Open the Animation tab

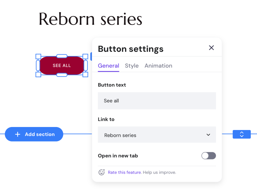pyautogui.click(x=158, y=66)
